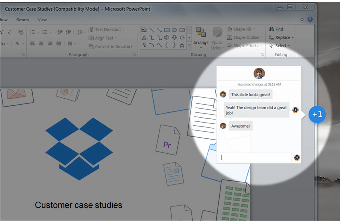
Task: Click Convert to SmartArt
Action: coord(112,47)
